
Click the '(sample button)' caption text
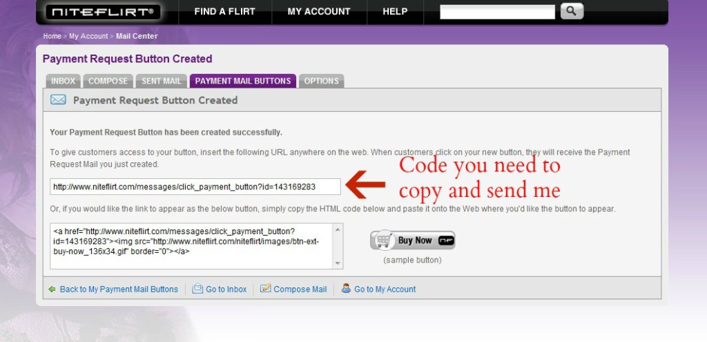[413, 260]
